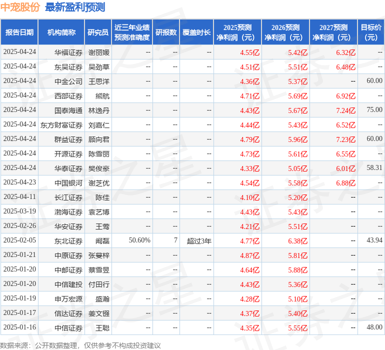Click report date 2025-01-19

pos(19,298)
